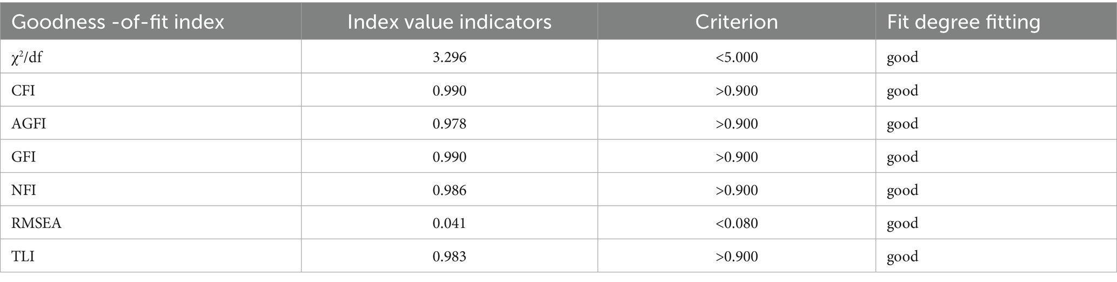Click the NFI value 0.986

[x=449, y=190]
